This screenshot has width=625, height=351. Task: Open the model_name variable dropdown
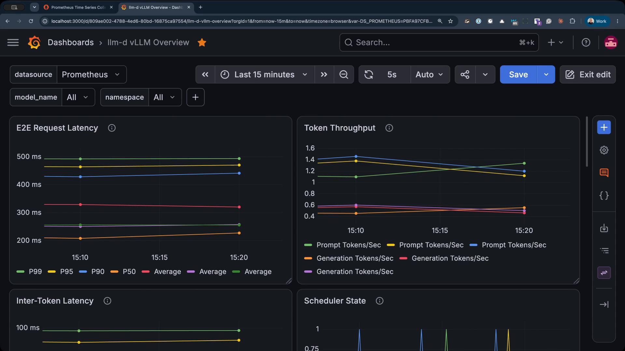(78, 97)
